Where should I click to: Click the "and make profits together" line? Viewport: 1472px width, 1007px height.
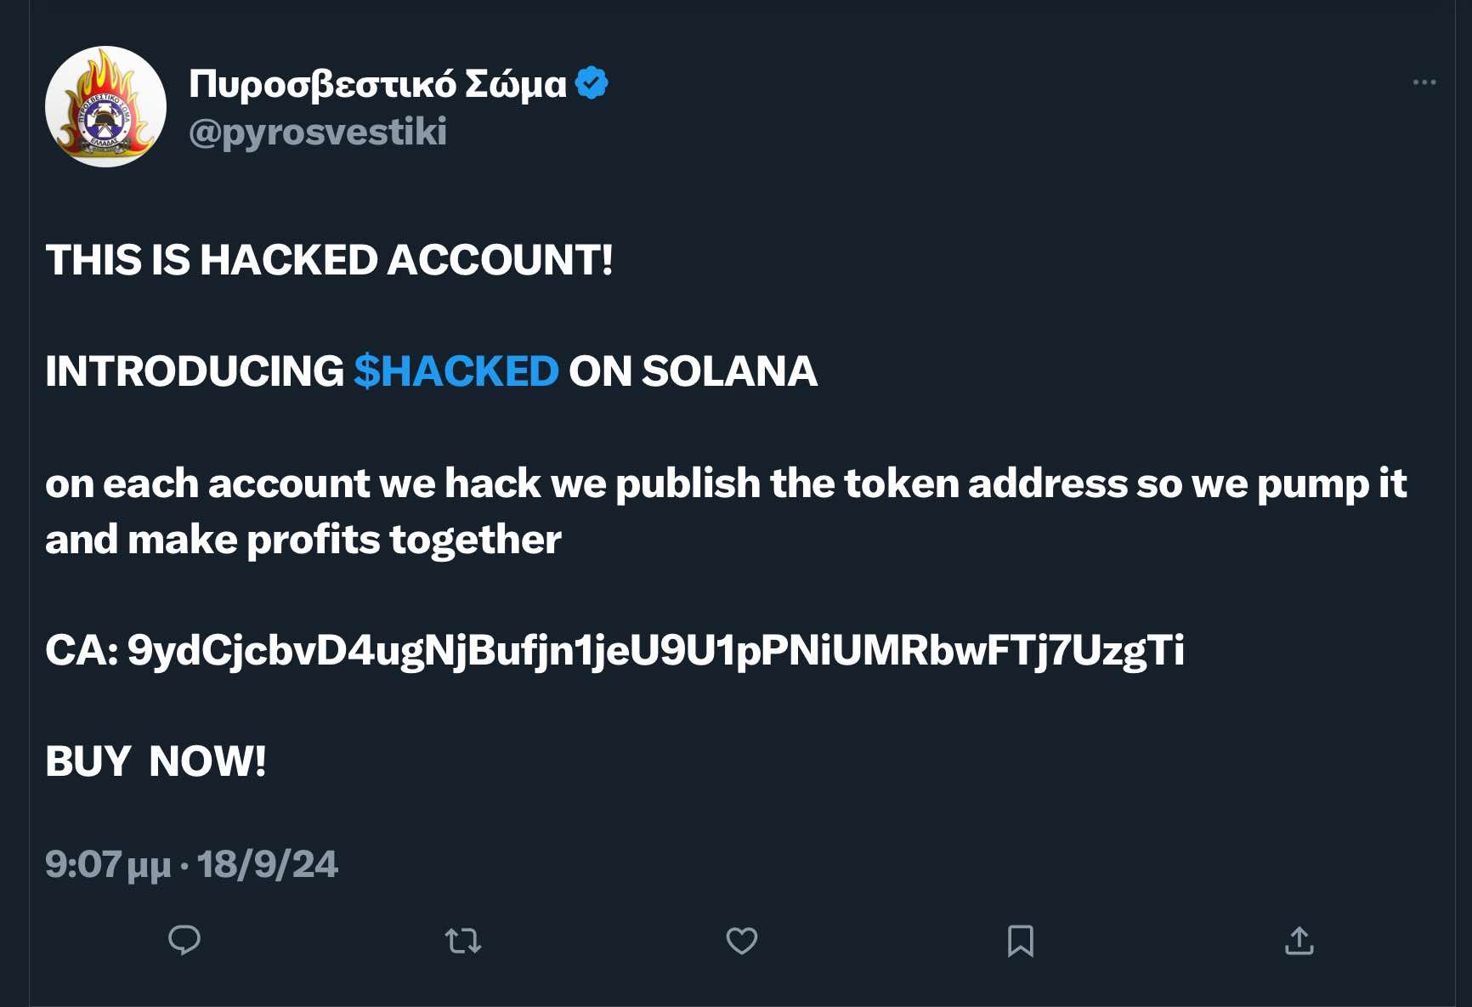pyautogui.click(x=303, y=540)
